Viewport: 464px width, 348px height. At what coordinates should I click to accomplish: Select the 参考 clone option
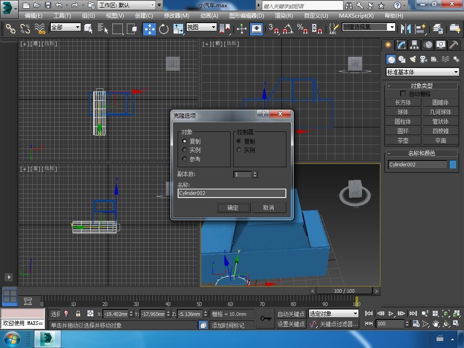(185, 159)
